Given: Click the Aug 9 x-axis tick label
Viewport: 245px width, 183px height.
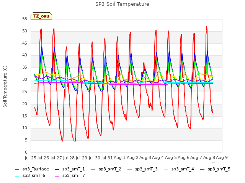Looking at the screenshot, I should [222, 158].
